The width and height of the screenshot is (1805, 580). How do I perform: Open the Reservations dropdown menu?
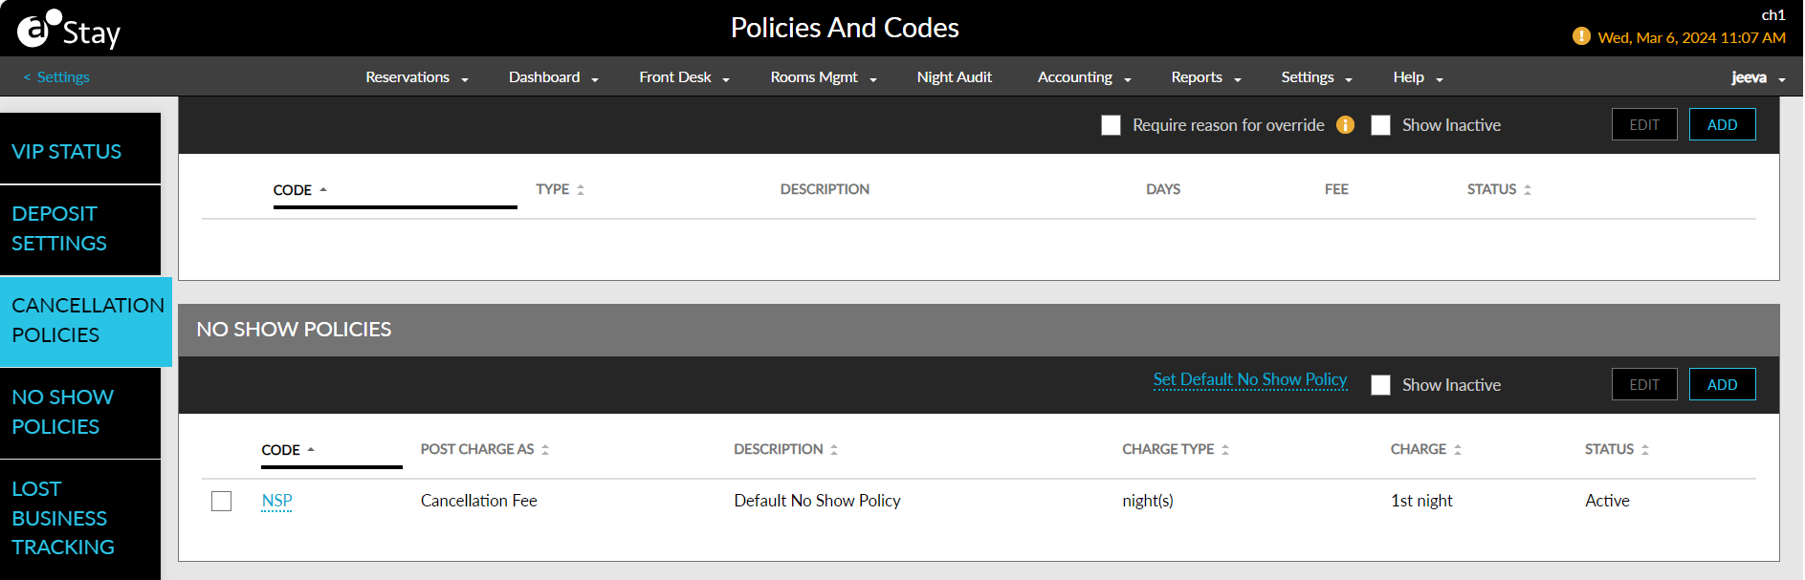point(417,77)
